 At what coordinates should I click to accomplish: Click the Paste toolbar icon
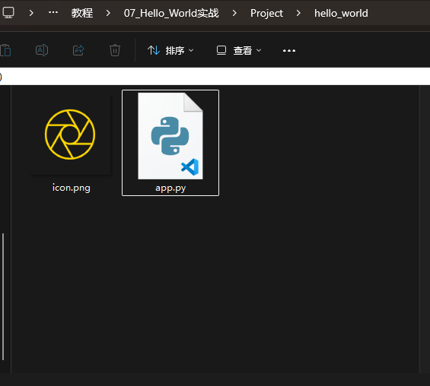click(x=5, y=50)
